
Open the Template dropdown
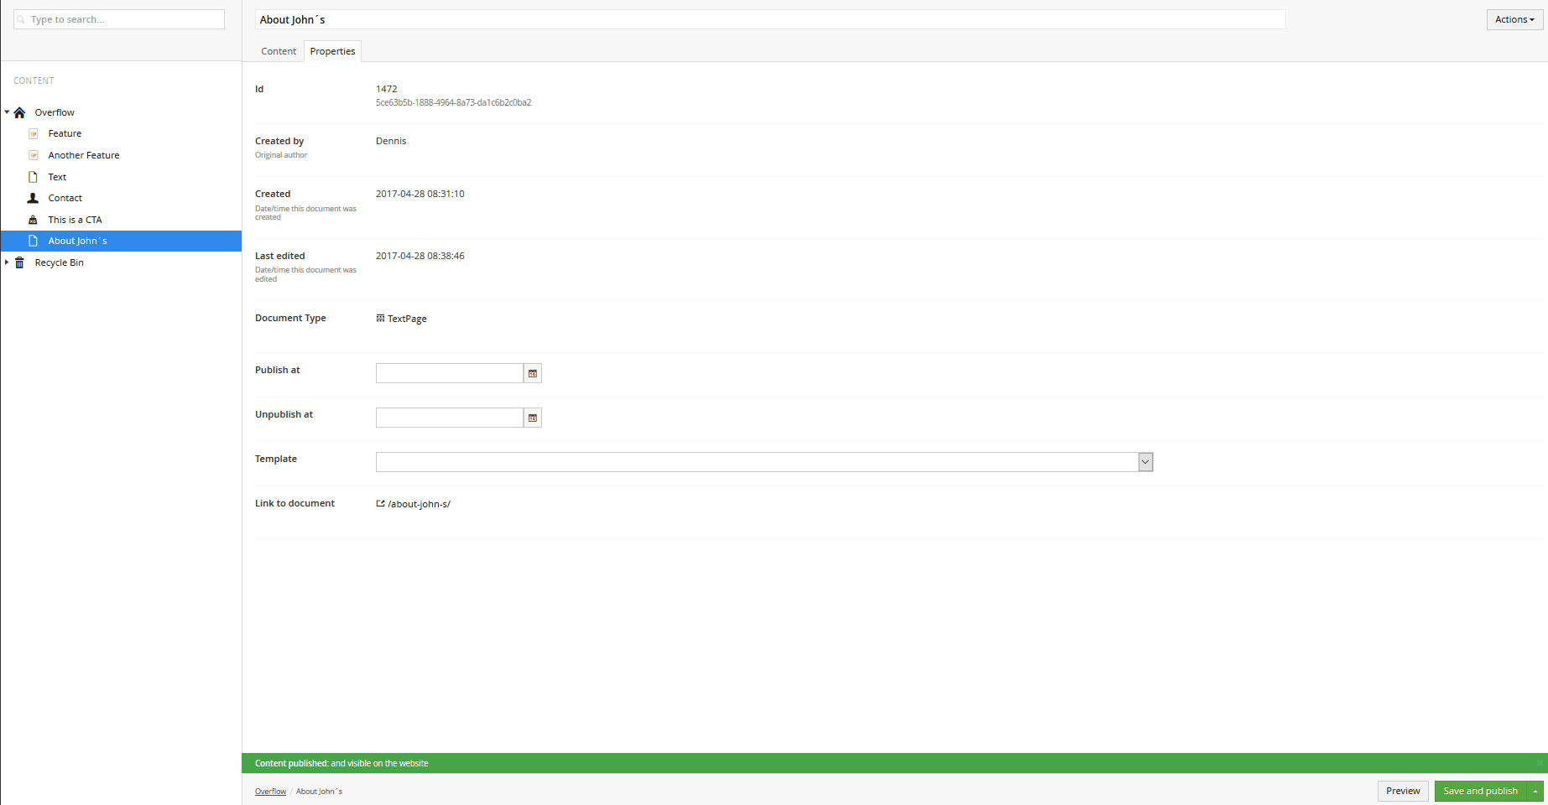1145,462
